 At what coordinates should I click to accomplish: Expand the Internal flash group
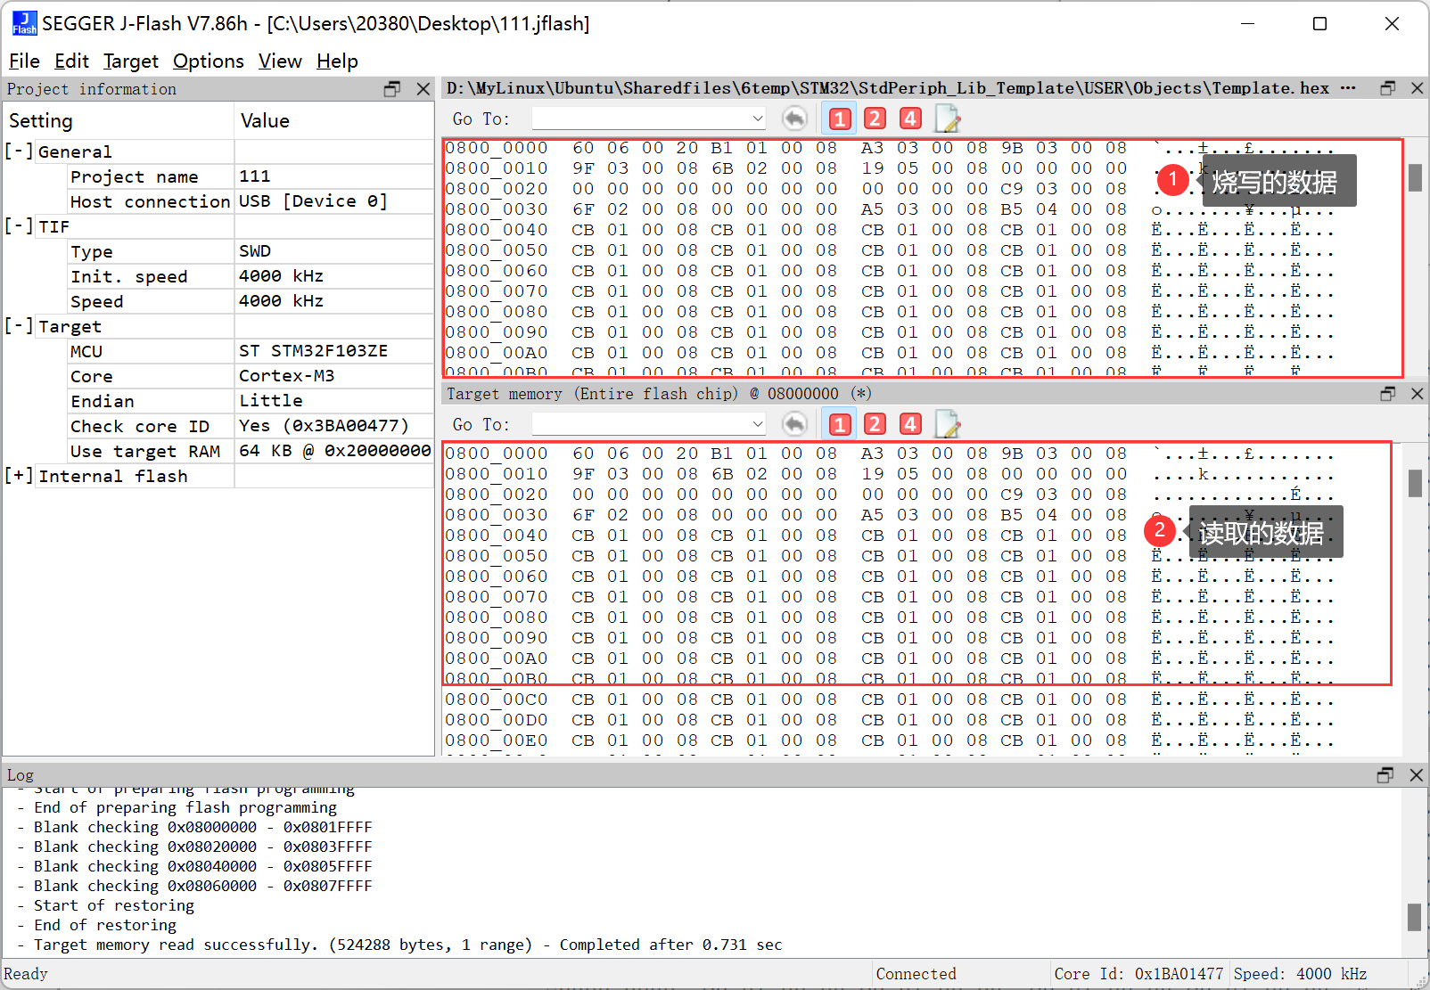pyautogui.click(x=19, y=476)
